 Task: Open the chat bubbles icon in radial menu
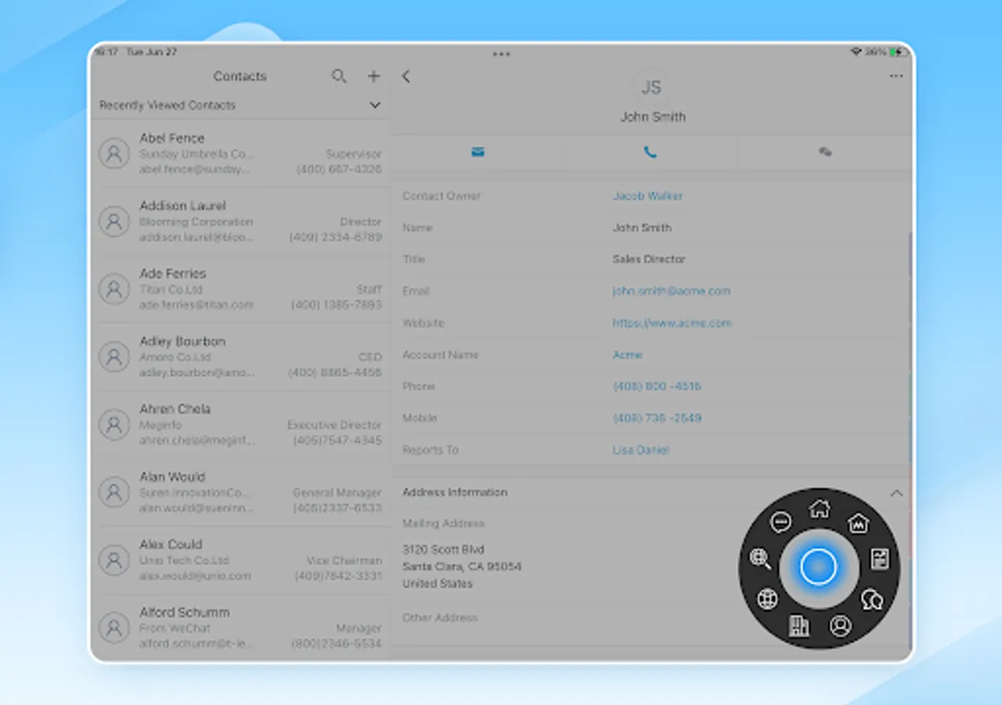pyautogui.click(x=871, y=600)
